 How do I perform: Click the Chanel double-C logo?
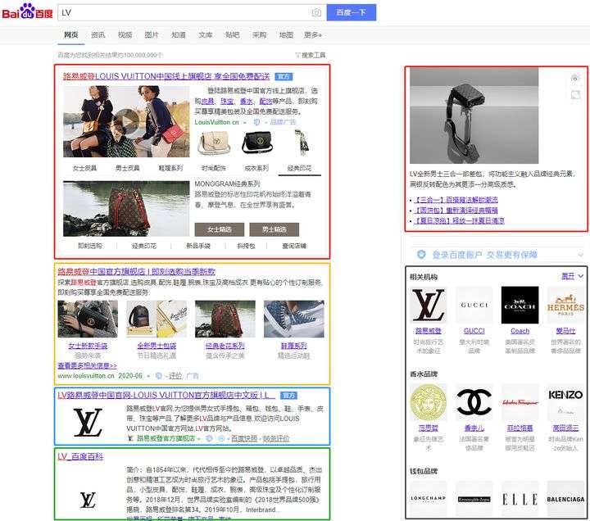pyautogui.click(x=474, y=401)
